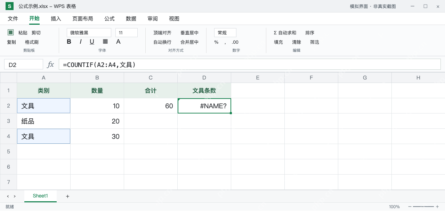This screenshot has height=211, width=445.
Task: Adjust the zoom slider in status bar
Action: point(423,206)
